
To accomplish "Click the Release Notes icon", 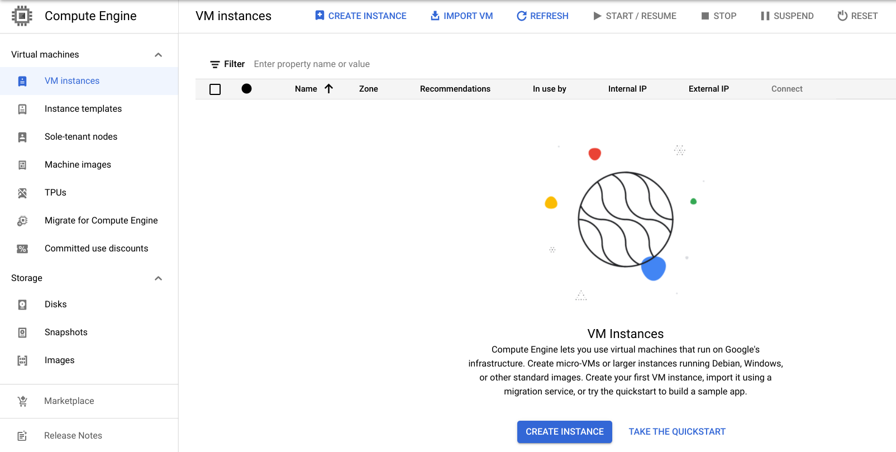I will (x=22, y=436).
